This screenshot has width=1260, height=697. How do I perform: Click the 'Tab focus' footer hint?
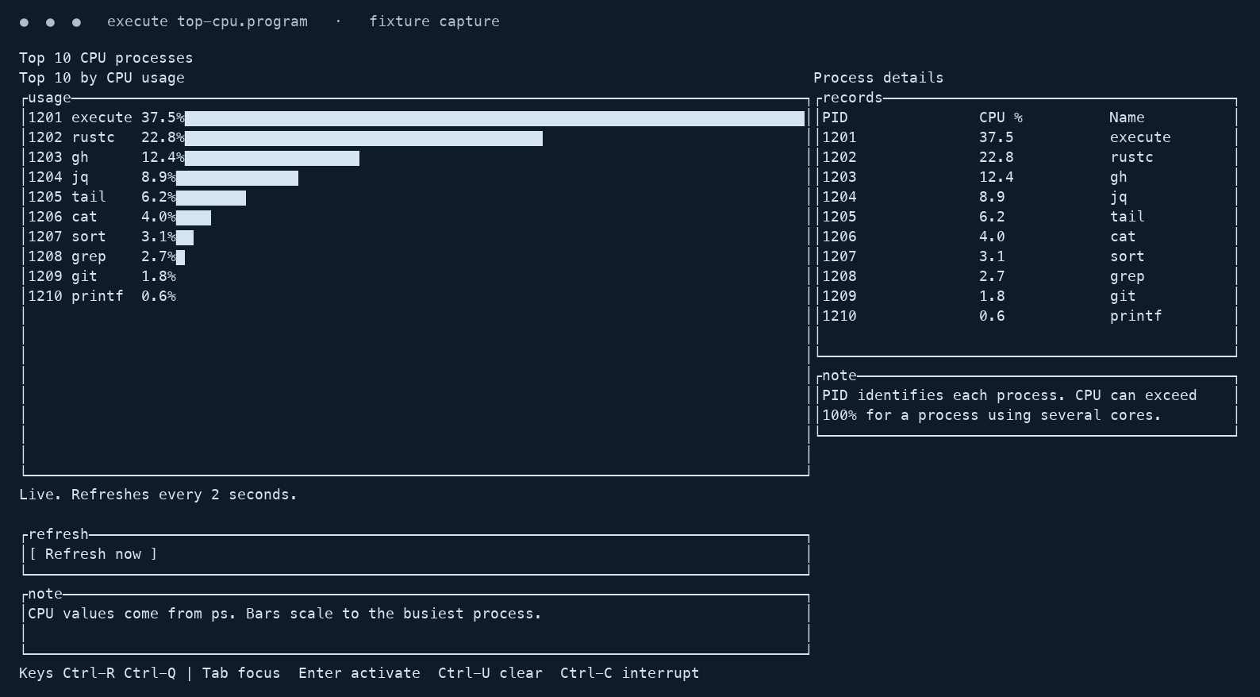241,673
